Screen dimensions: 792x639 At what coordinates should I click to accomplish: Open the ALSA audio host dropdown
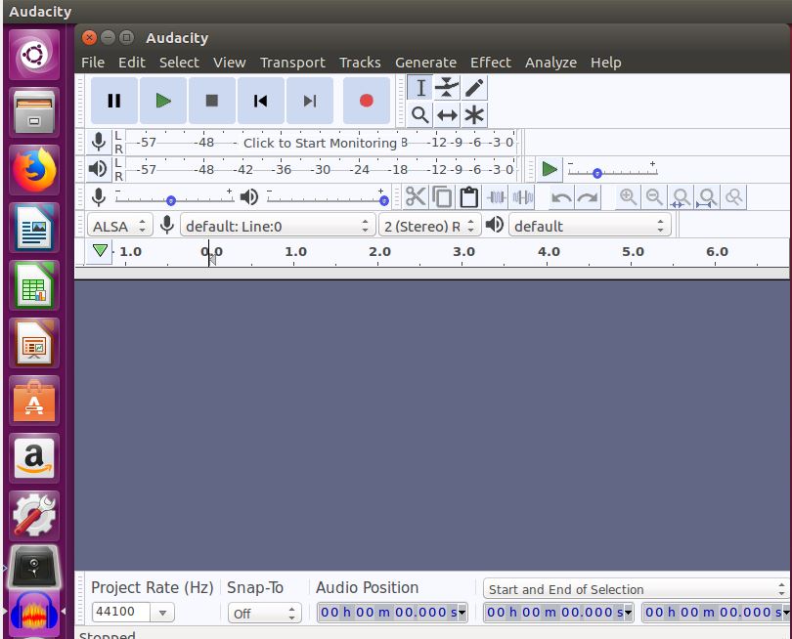pyautogui.click(x=119, y=225)
